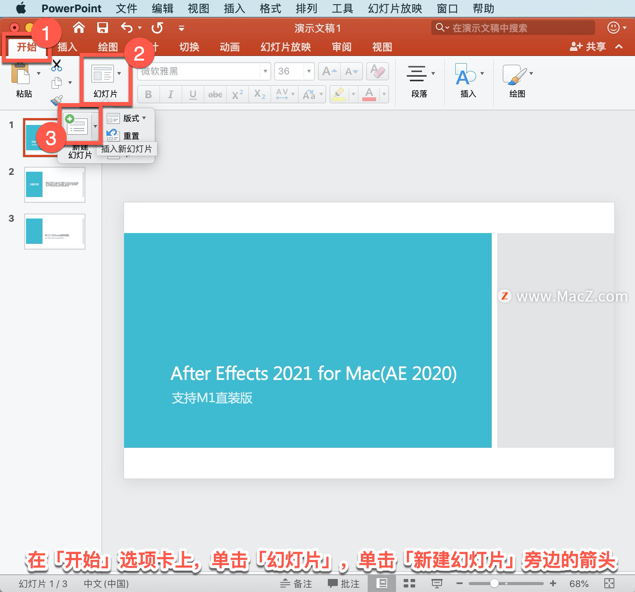Start Slide Show from status bar
Viewport: 635px width, 592px height.
coord(437,584)
